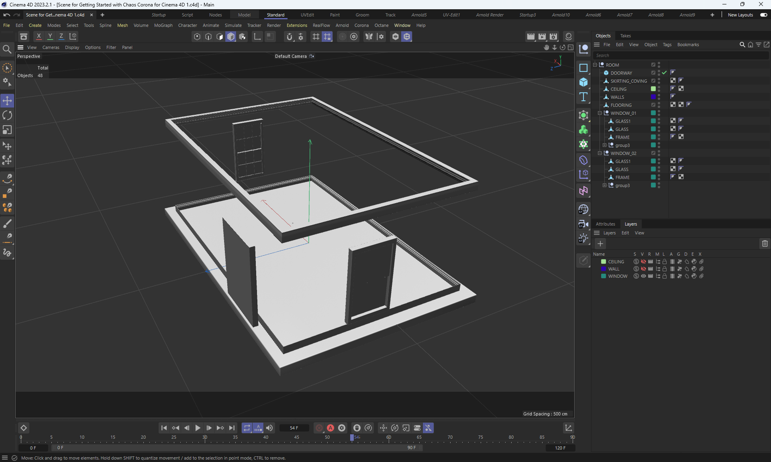Screen dimensions: 771x462
Task: Collapse the ROOM hierarchy
Action: point(595,65)
